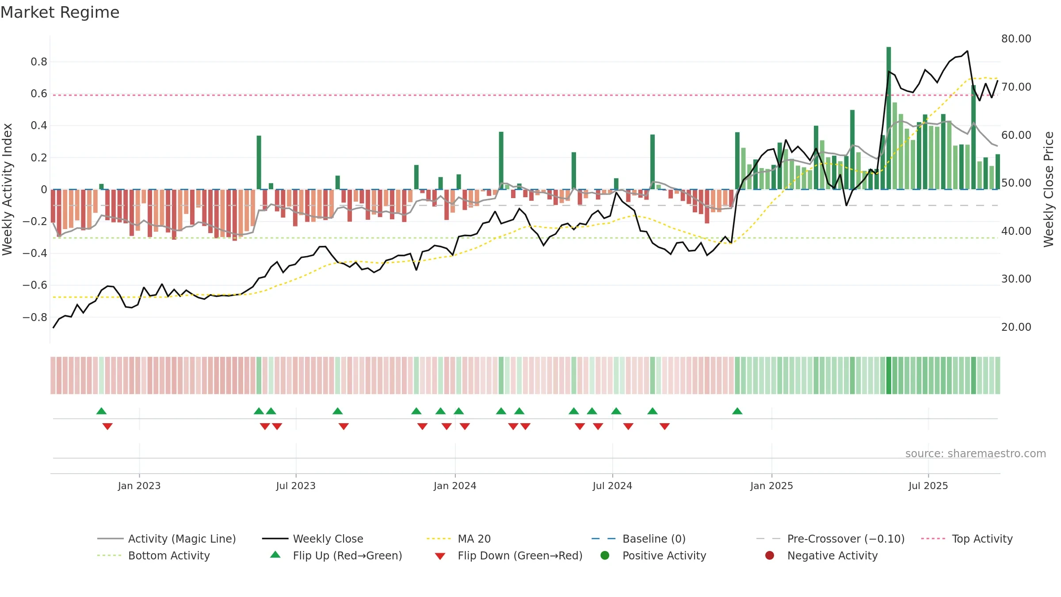Screen dimensions: 1061x597
Task: Click the first red flip-down marker before Jan 2023
Action: click(107, 426)
